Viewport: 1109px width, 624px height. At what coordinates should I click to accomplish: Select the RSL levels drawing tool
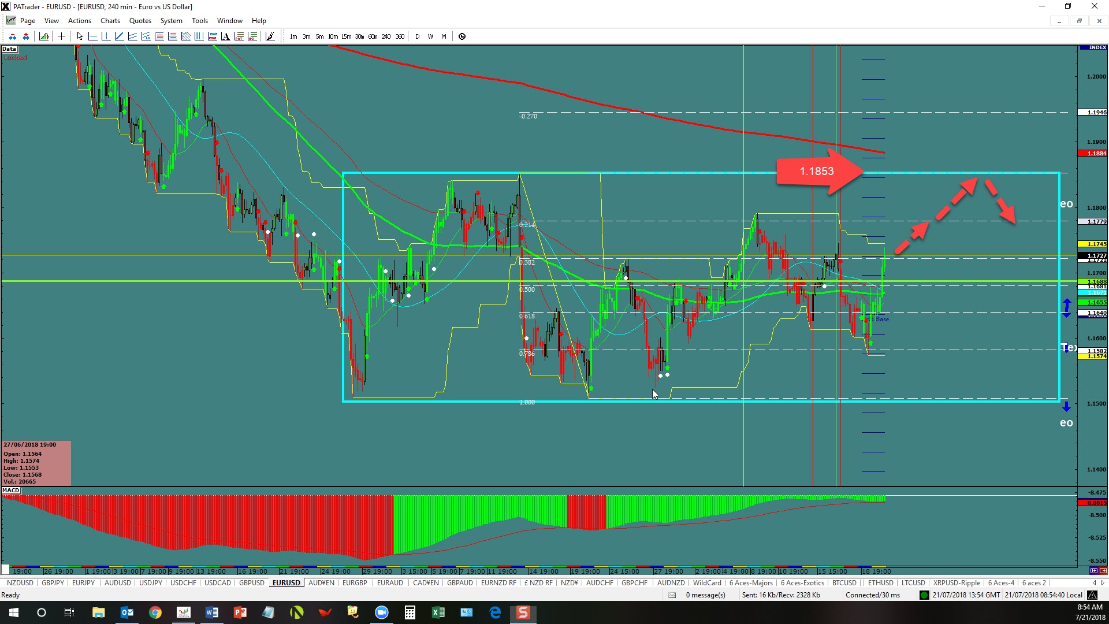[252, 36]
